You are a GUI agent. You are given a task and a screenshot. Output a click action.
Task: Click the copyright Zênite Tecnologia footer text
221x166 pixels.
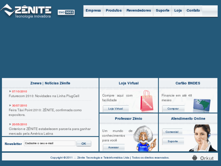(110, 157)
